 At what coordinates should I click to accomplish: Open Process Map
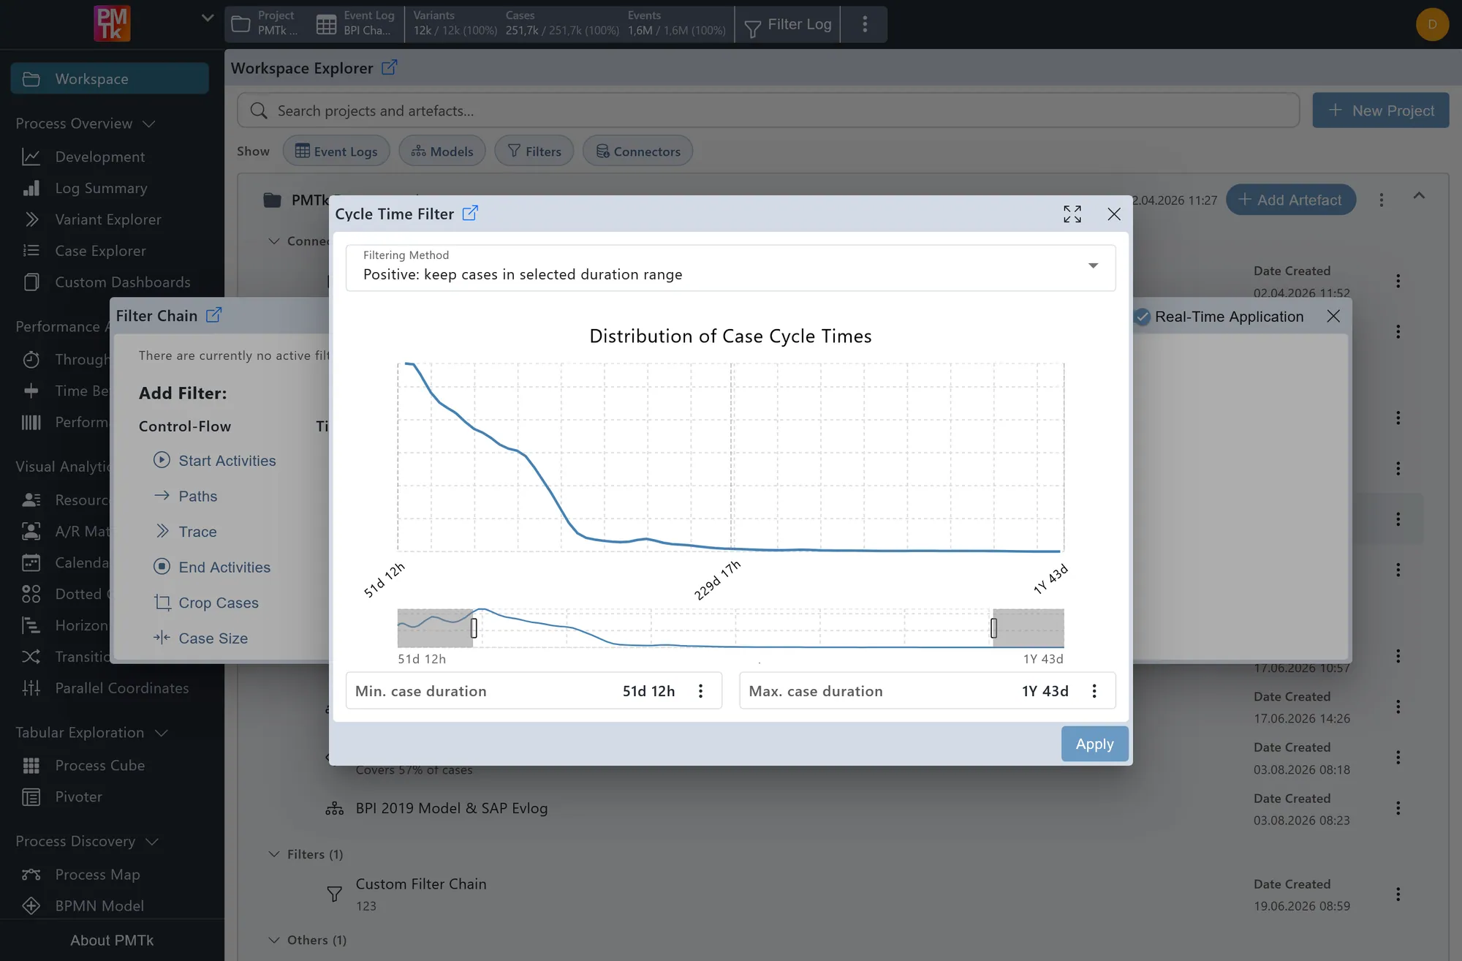pos(97,875)
